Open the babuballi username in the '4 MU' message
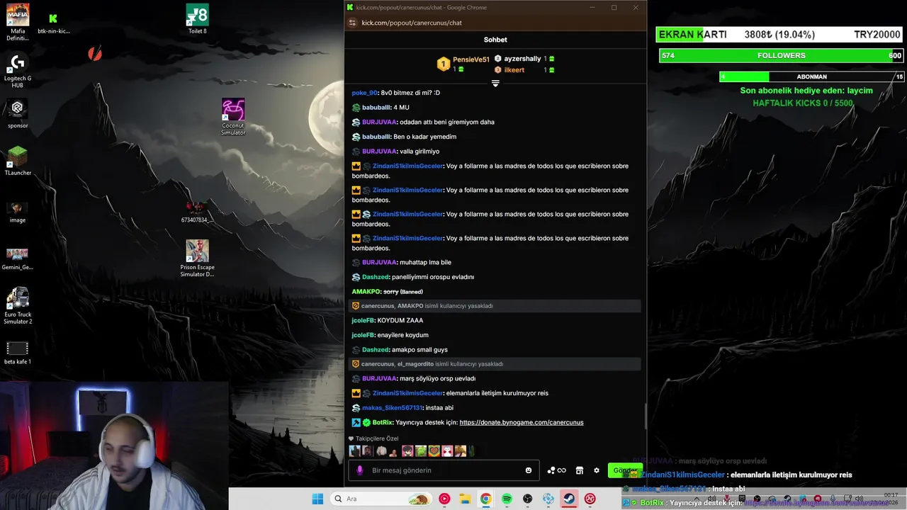This screenshot has width=907, height=510. pos(376,108)
